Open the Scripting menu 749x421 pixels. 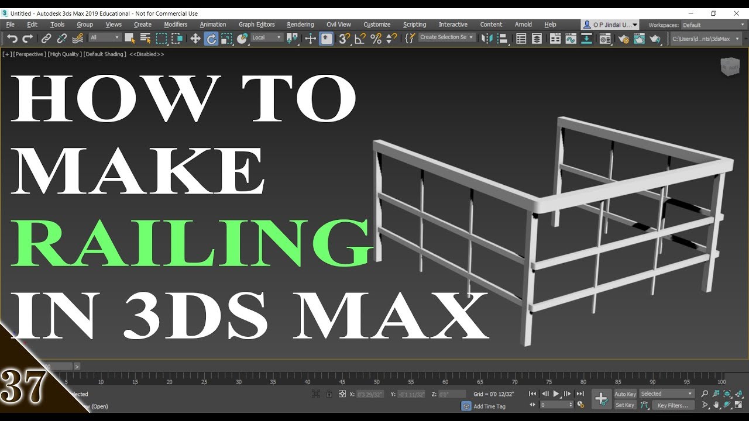pos(414,25)
